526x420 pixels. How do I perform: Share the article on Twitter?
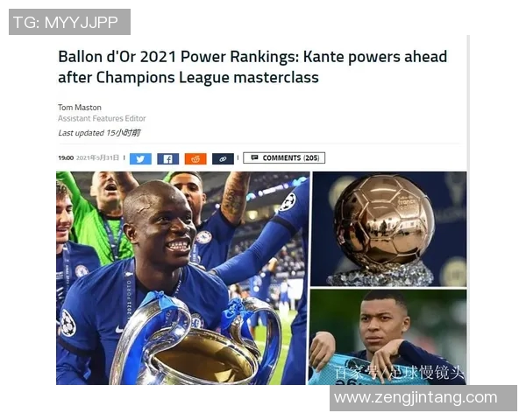[x=140, y=158]
